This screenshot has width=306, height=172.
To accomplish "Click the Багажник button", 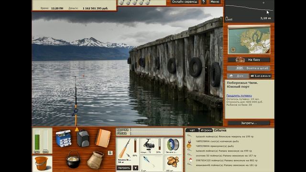I will tap(261, 76).
